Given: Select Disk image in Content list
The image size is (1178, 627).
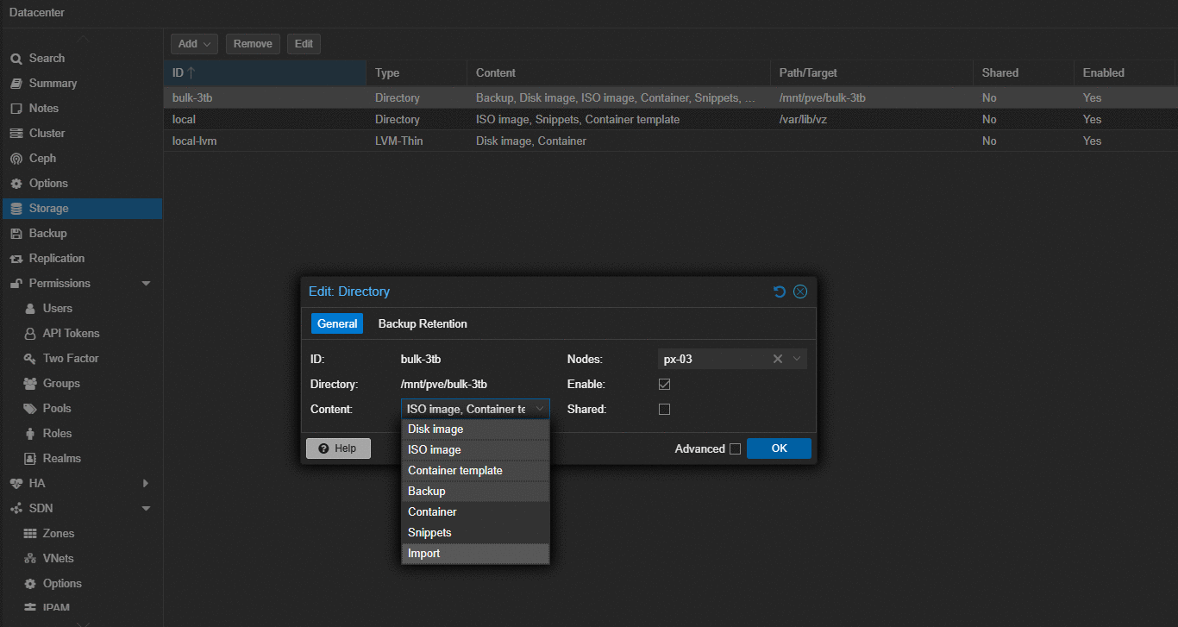Looking at the screenshot, I should (475, 429).
